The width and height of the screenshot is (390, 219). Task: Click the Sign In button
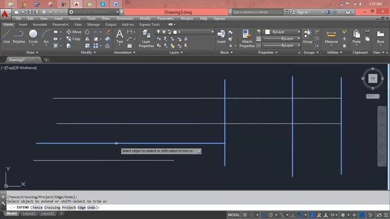[300, 12]
